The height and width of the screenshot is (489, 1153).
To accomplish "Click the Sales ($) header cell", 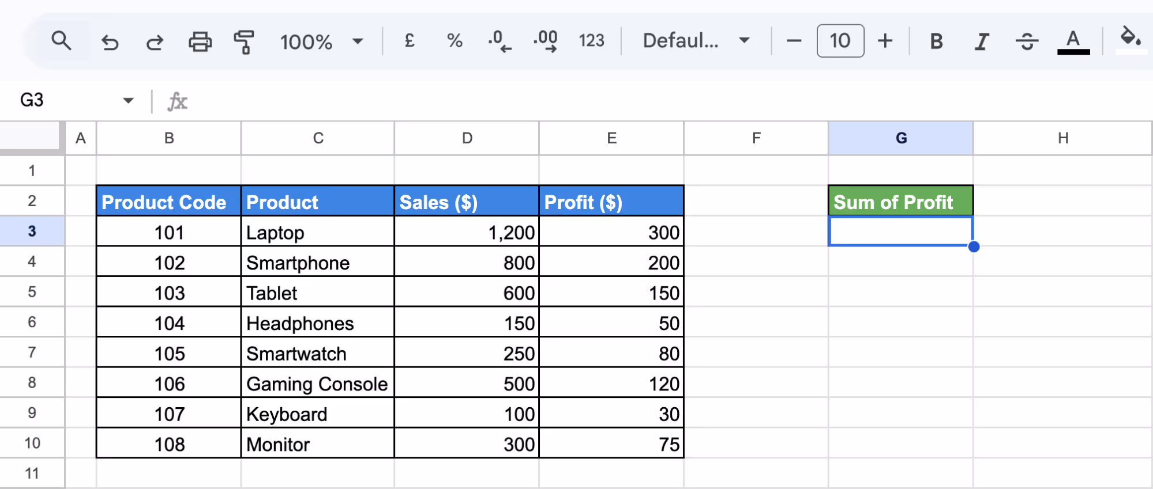I will pos(467,201).
